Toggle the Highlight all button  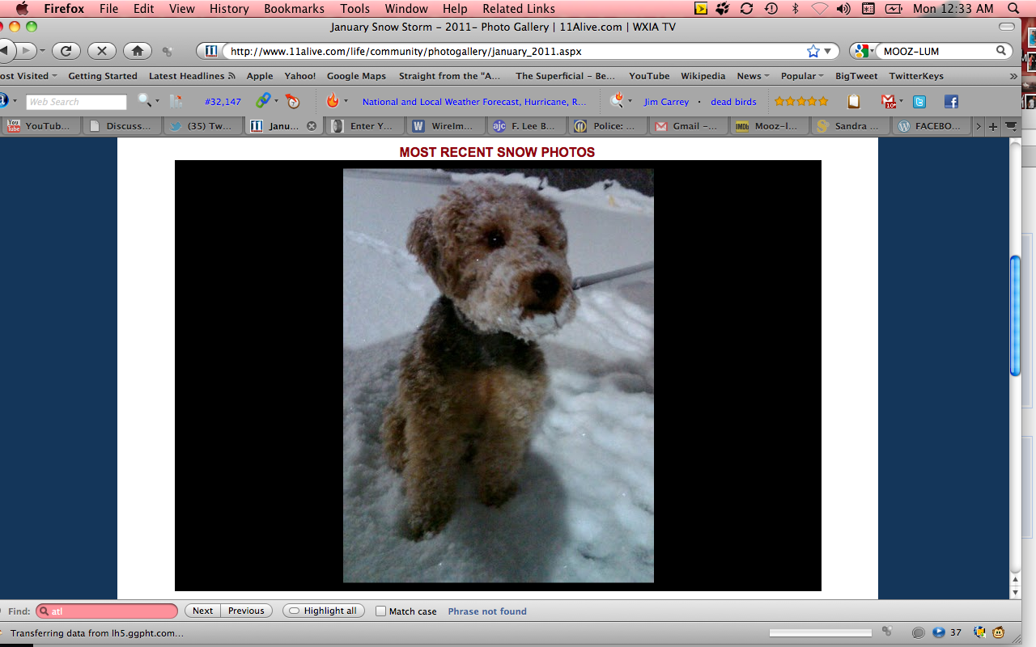pyautogui.click(x=323, y=611)
